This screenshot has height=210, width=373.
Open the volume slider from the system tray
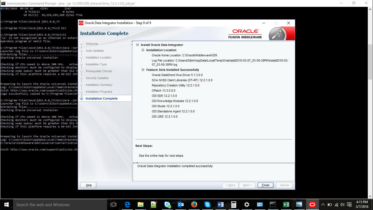coord(342,204)
